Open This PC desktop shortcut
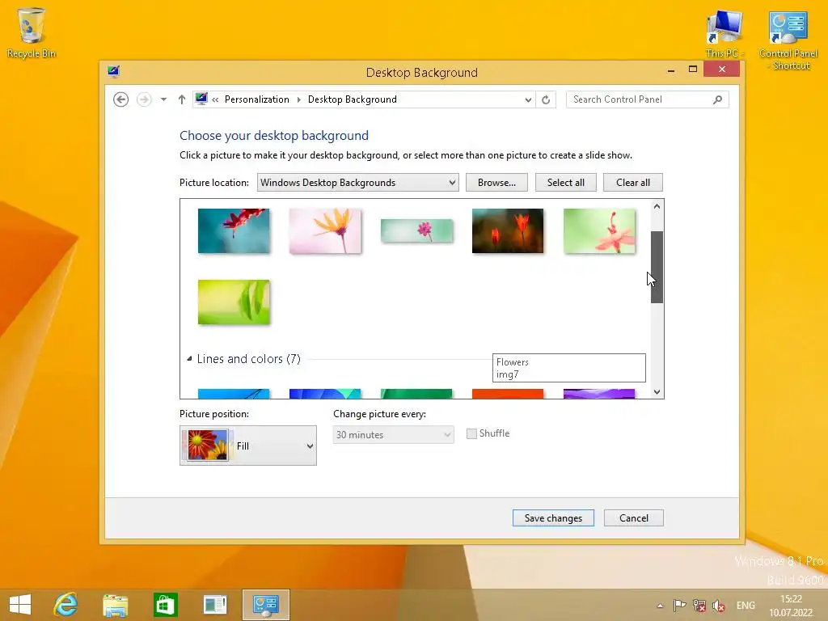This screenshot has width=828, height=621. click(x=724, y=34)
